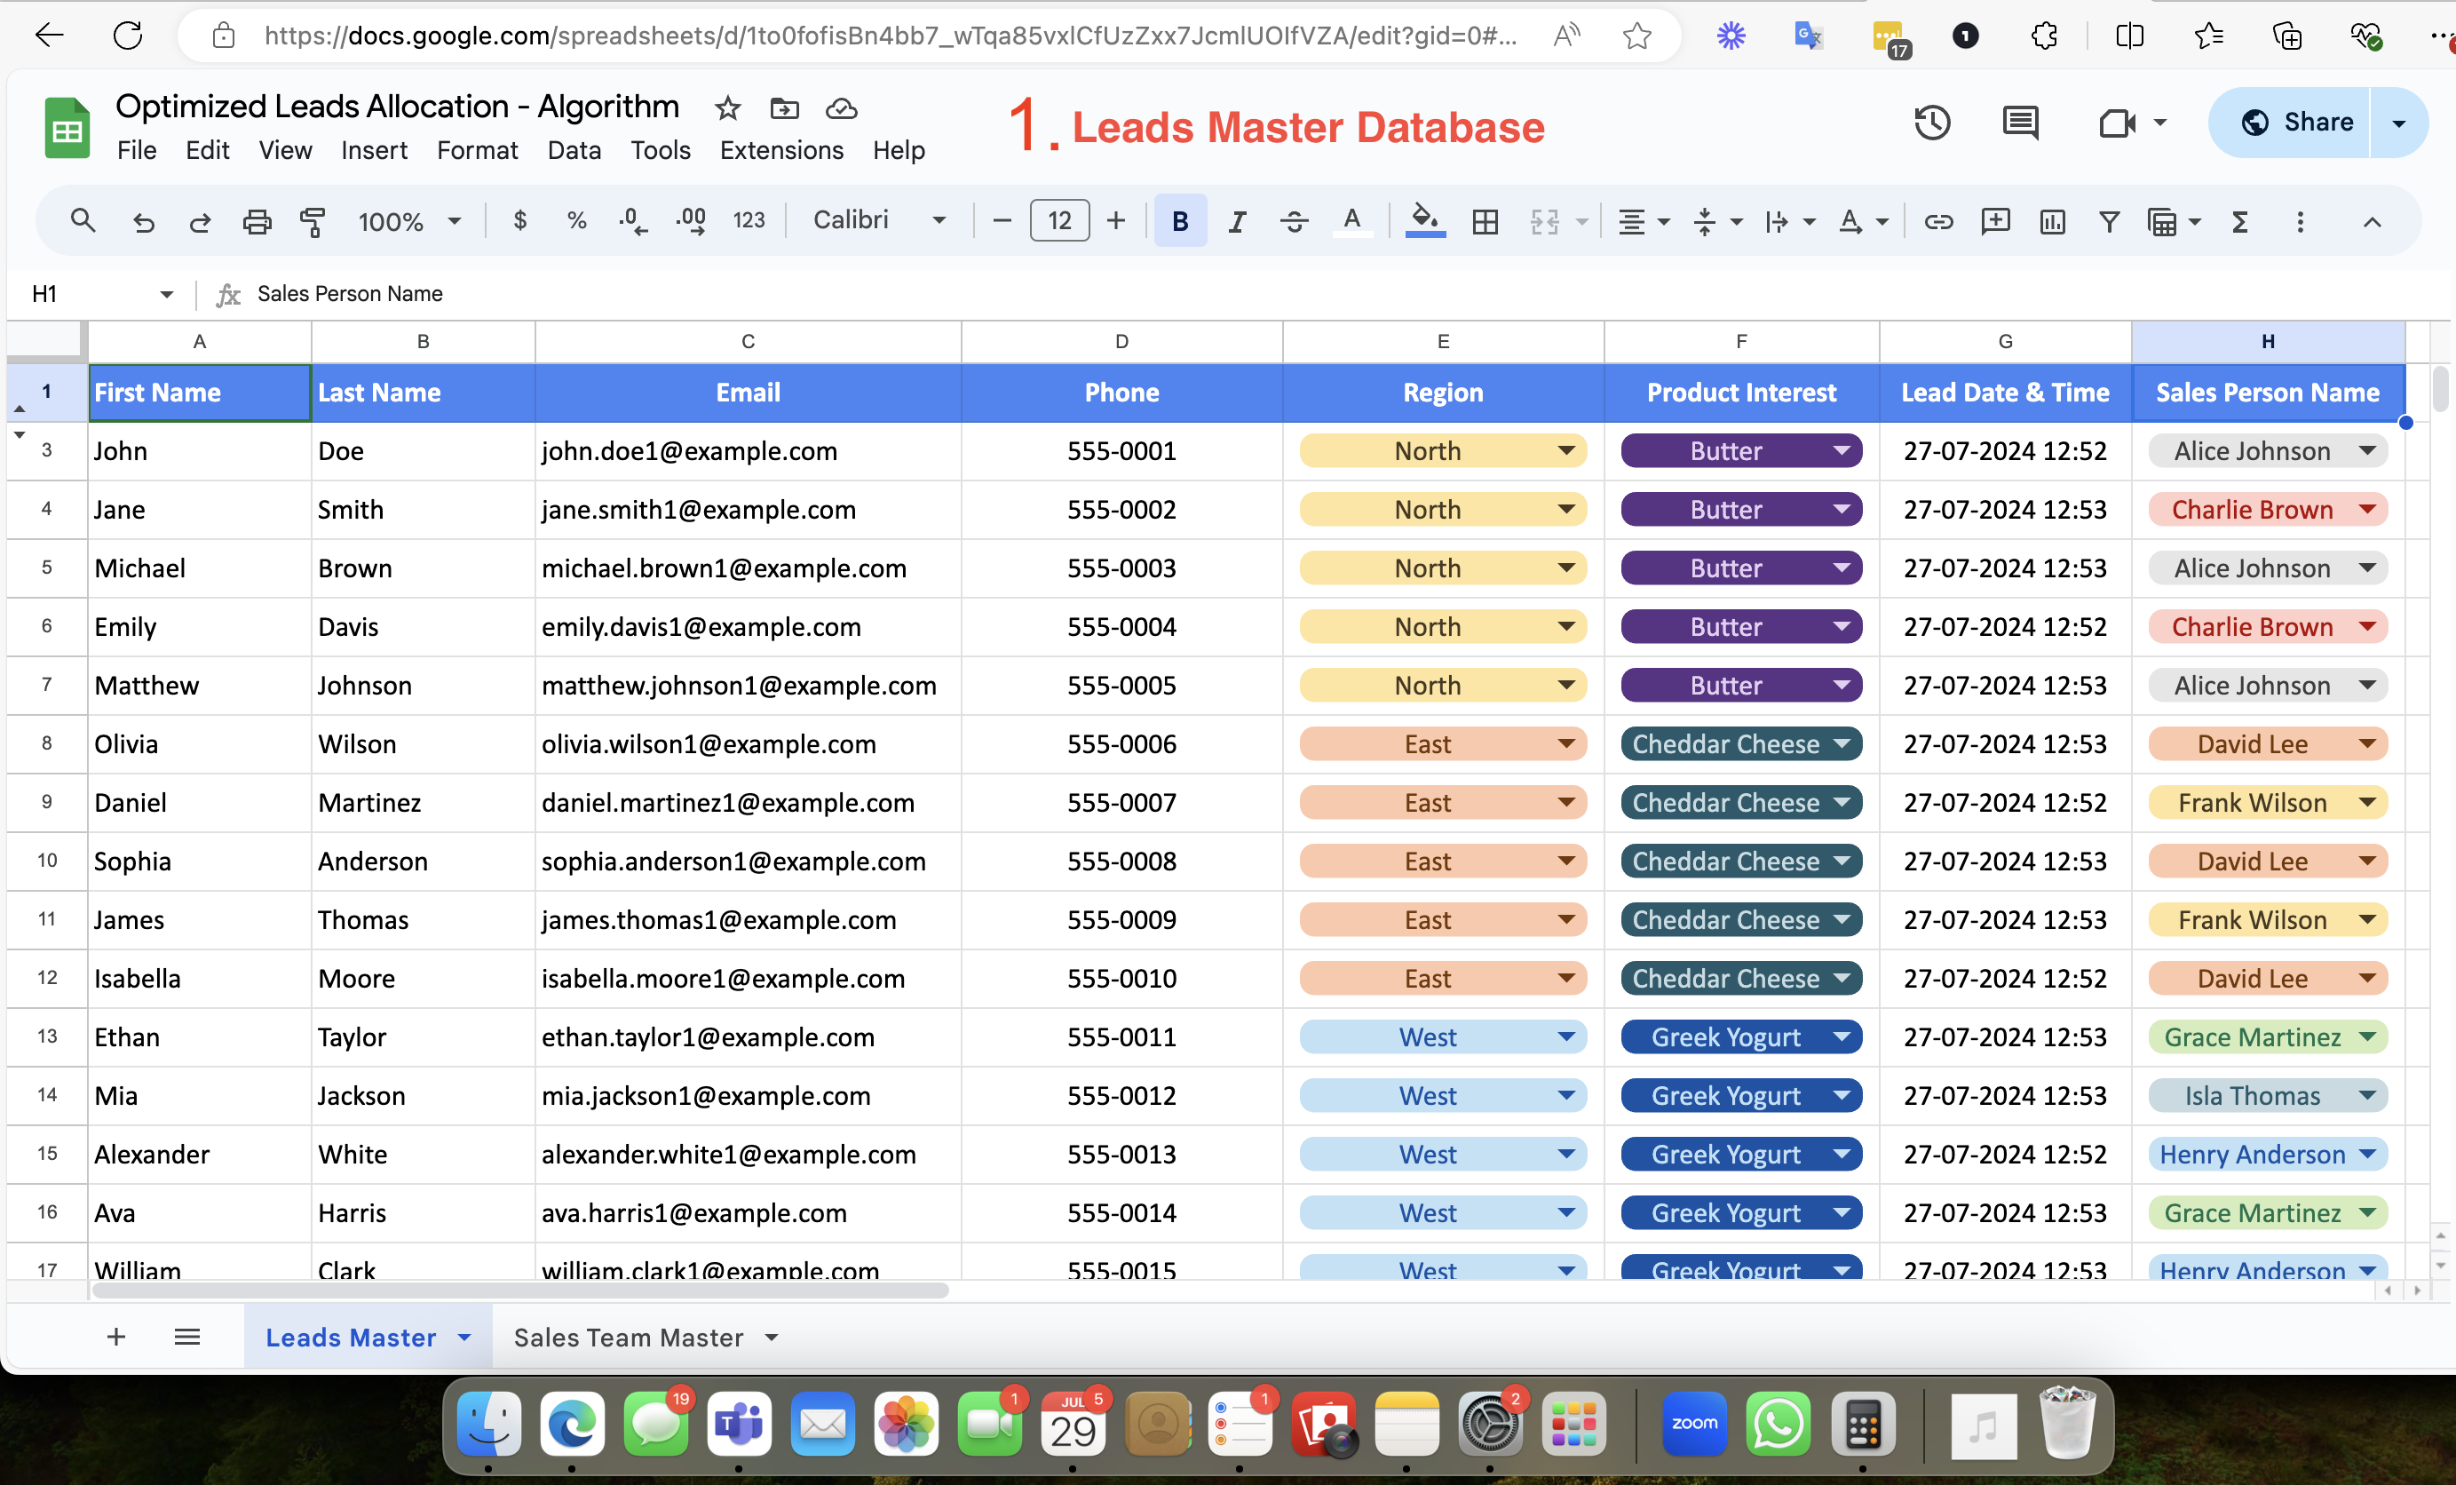Open text color picker

click(1351, 220)
